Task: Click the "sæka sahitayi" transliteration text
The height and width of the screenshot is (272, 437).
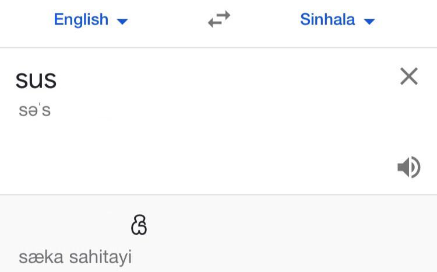Action: 75,257
